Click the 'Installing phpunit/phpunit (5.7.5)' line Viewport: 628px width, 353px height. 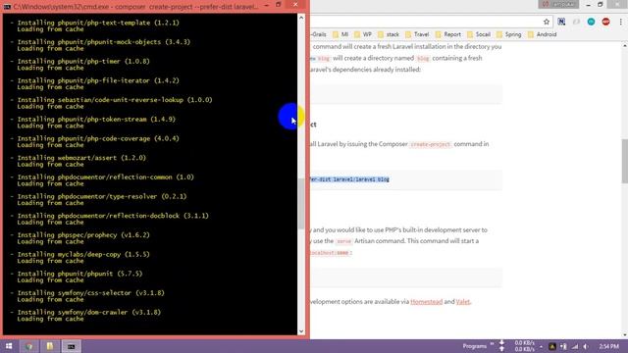(x=79, y=274)
